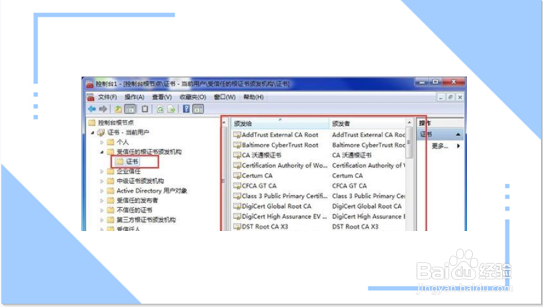The height and width of the screenshot is (307, 543).
Task: Click the Back arrow toolbar icon
Action: tap(92, 109)
